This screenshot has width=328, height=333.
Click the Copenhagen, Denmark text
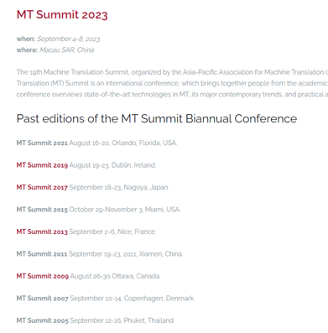point(159,299)
